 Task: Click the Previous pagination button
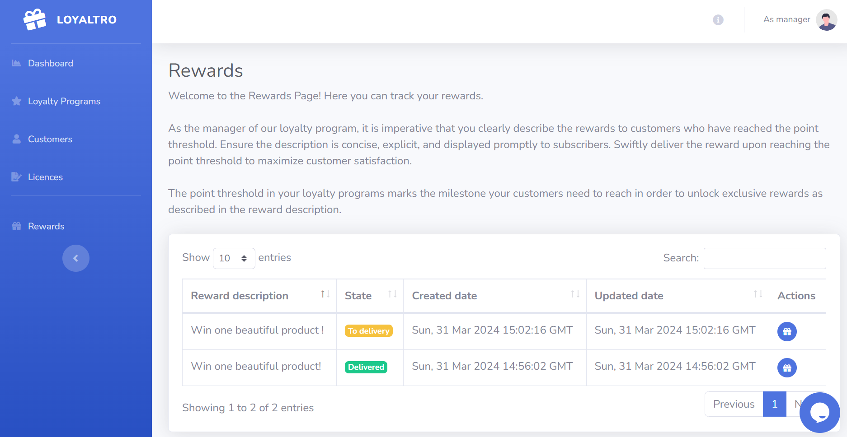coord(734,404)
